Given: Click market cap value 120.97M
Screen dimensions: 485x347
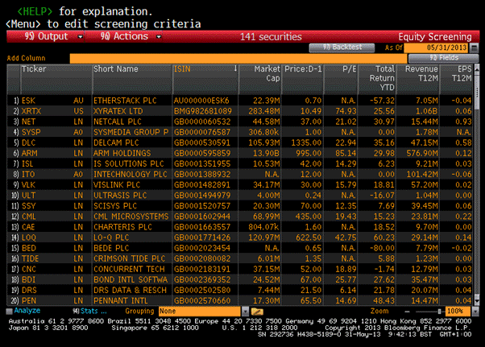Looking at the screenshot, I should pyautogui.click(x=263, y=238).
